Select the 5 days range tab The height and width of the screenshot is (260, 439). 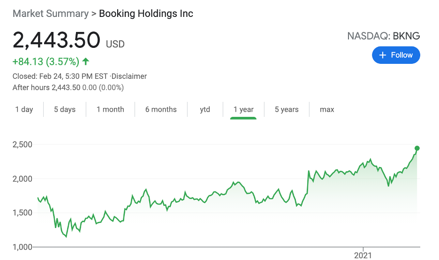pyautogui.click(x=65, y=109)
